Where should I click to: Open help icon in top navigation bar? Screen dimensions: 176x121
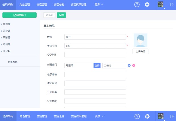pyautogui.click(x=137, y=5)
